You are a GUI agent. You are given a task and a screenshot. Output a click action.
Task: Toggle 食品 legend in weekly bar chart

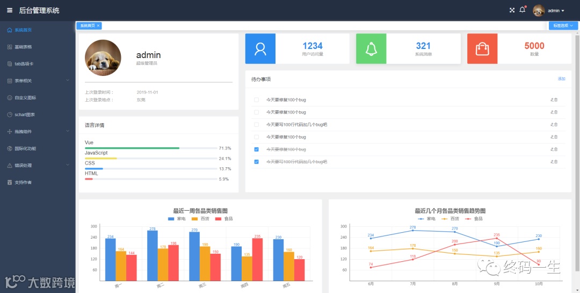click(x=224, y=219)
